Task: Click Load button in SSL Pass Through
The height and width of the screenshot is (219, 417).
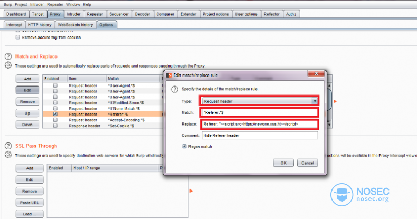Action: [30, 214]
